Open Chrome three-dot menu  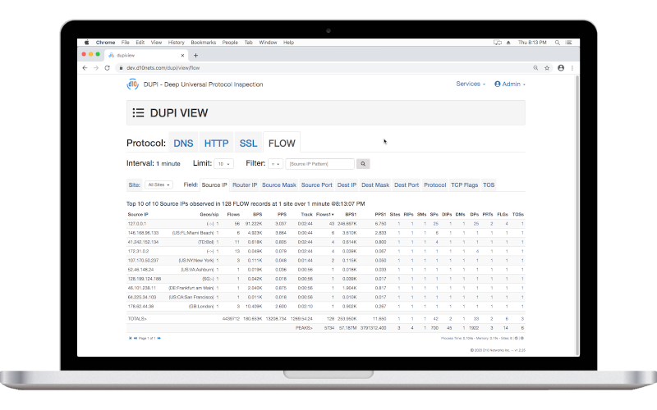pos(572,68)
